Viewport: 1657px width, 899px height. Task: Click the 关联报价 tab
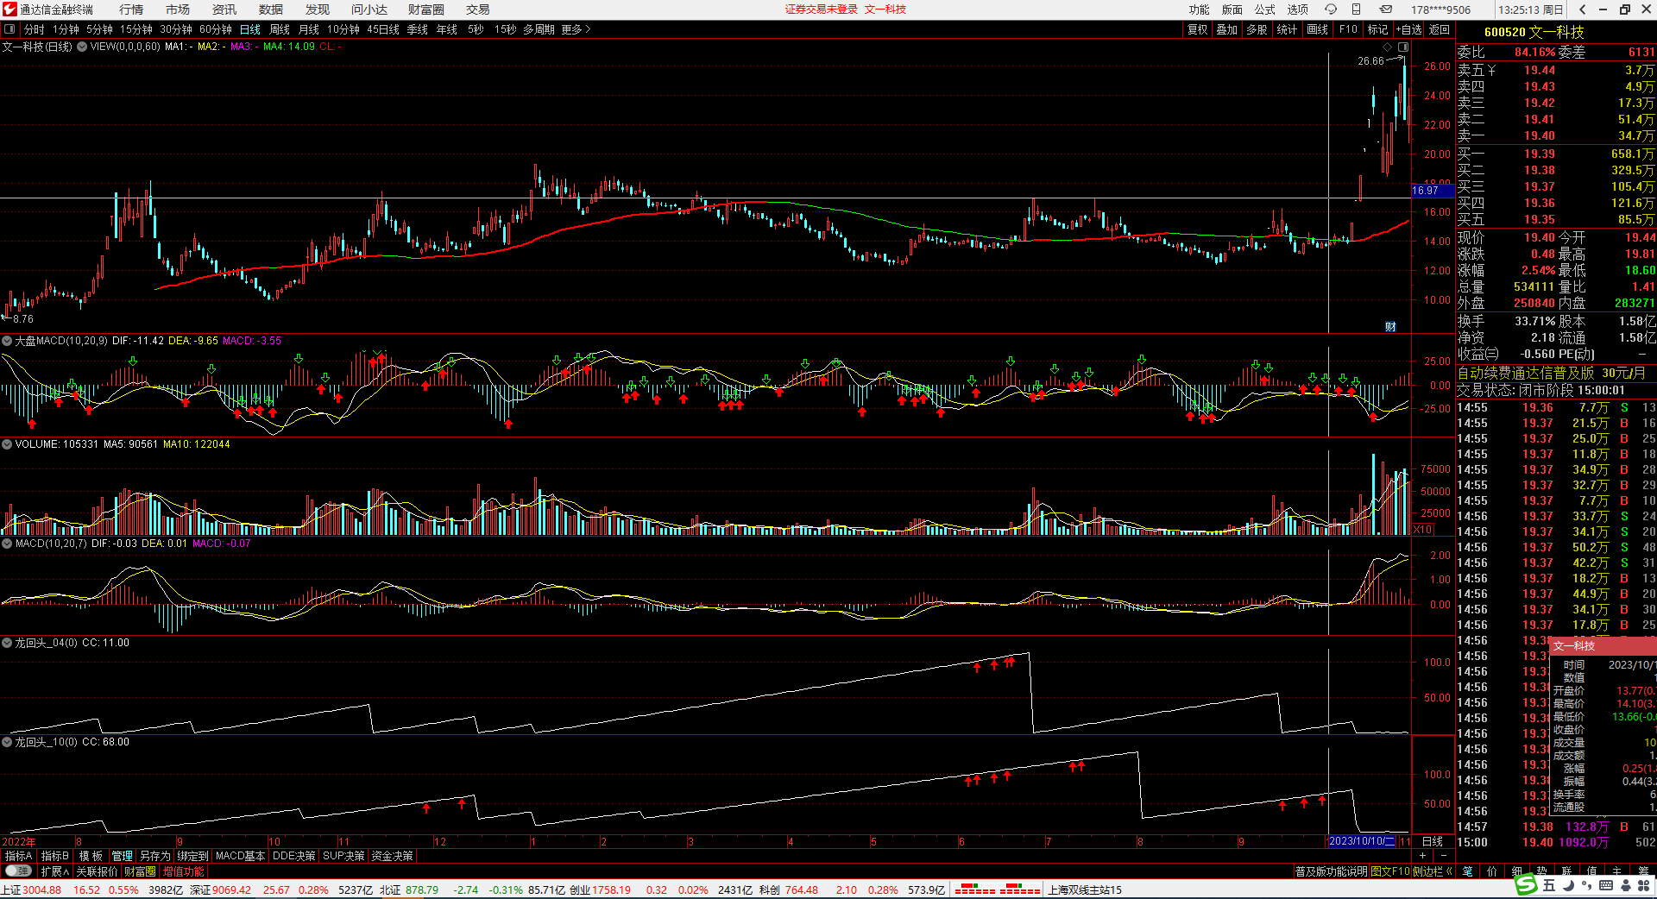tap(97, 871)
